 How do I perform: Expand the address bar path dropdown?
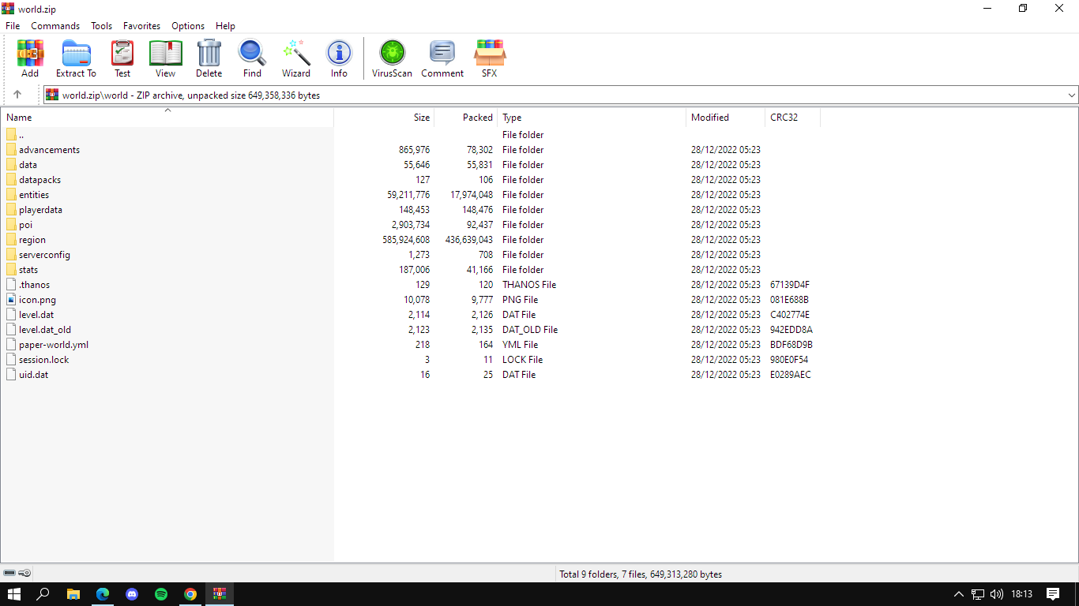[1072, 95]
